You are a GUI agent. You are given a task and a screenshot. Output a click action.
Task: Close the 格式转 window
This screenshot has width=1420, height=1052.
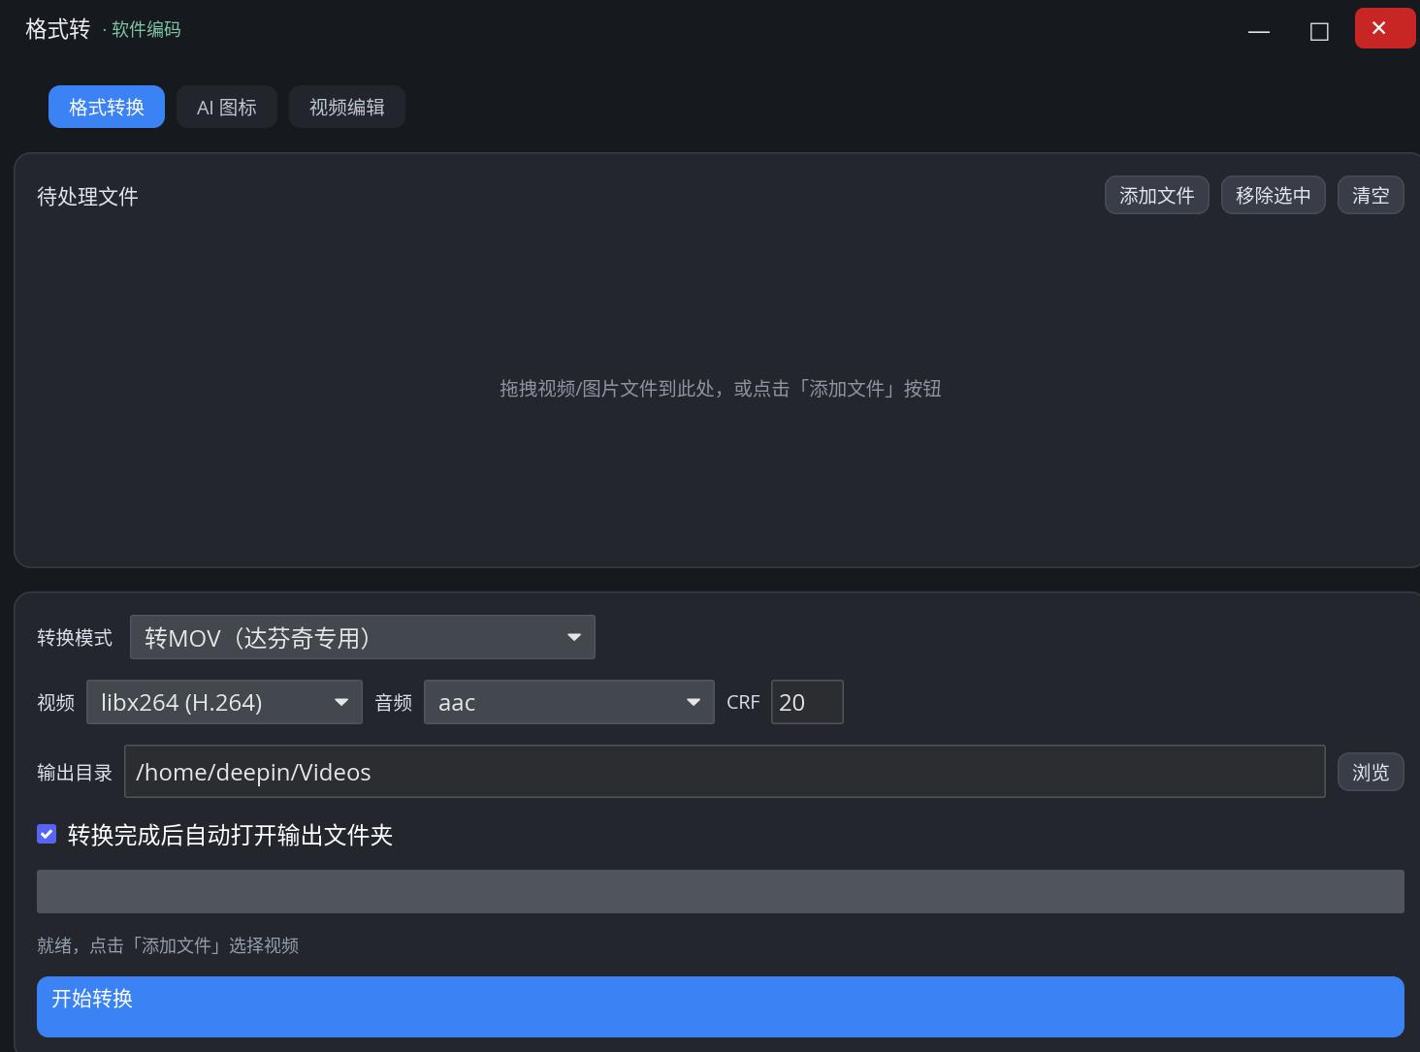[x=1385, y=28]
